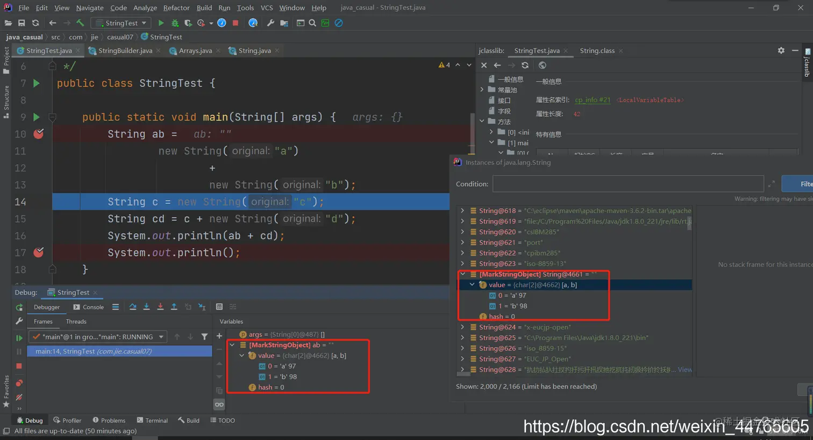Open Evaluate Expression calculator icon
The image size is (813, 440).
click(219, 307)
